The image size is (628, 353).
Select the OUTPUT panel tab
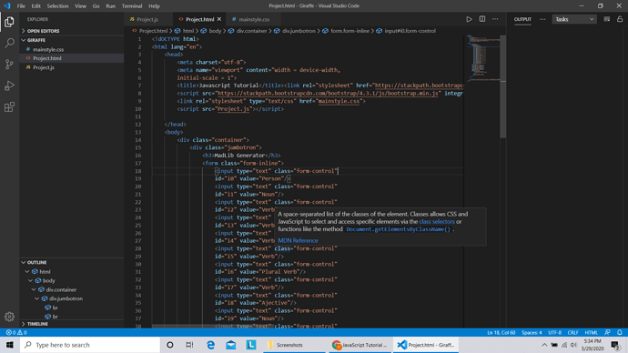pos(522,19)
